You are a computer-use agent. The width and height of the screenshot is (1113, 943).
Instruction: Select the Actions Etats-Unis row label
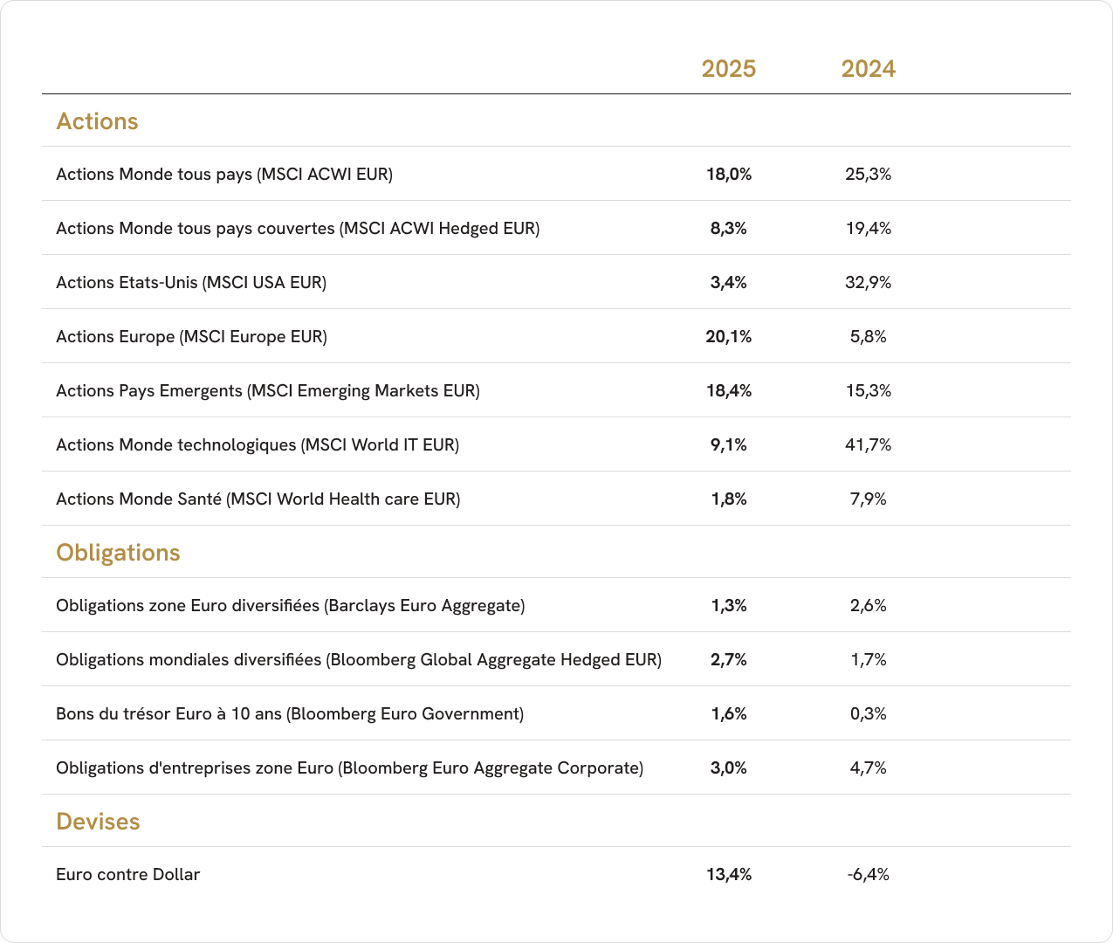click(191, 283)
